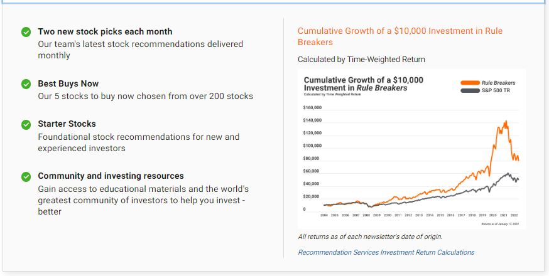Screen dimensions: 549x276
Task: Click "Calculated by Time-Weighted Return" caption above chart
Action: coord(361,60)
